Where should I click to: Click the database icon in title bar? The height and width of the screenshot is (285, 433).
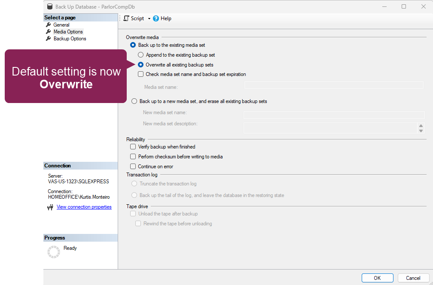[49, 6]
